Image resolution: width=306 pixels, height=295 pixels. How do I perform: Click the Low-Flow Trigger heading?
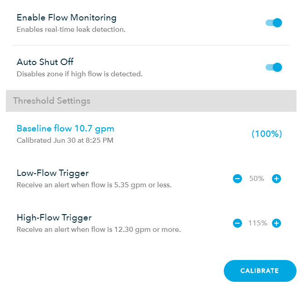pos(53,173)
